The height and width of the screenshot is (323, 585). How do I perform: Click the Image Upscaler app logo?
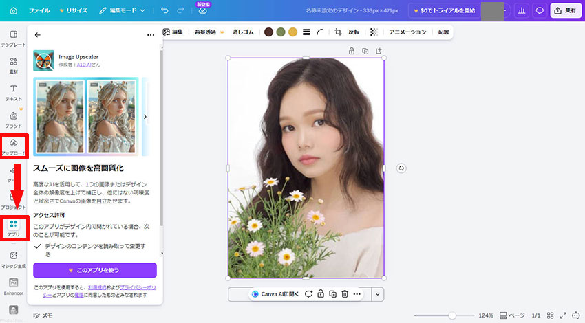click(x=43, y=60)
